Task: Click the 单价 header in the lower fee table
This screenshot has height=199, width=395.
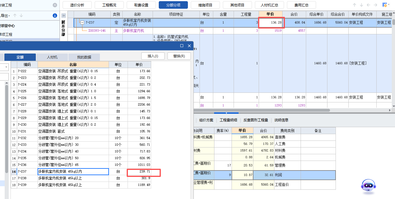Action: click(242, 131)
